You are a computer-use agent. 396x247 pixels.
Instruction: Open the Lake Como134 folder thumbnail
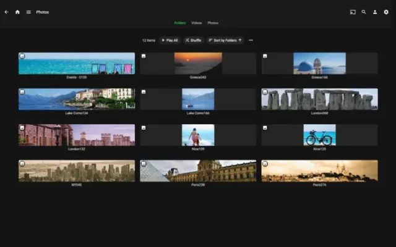pos(77,99)
